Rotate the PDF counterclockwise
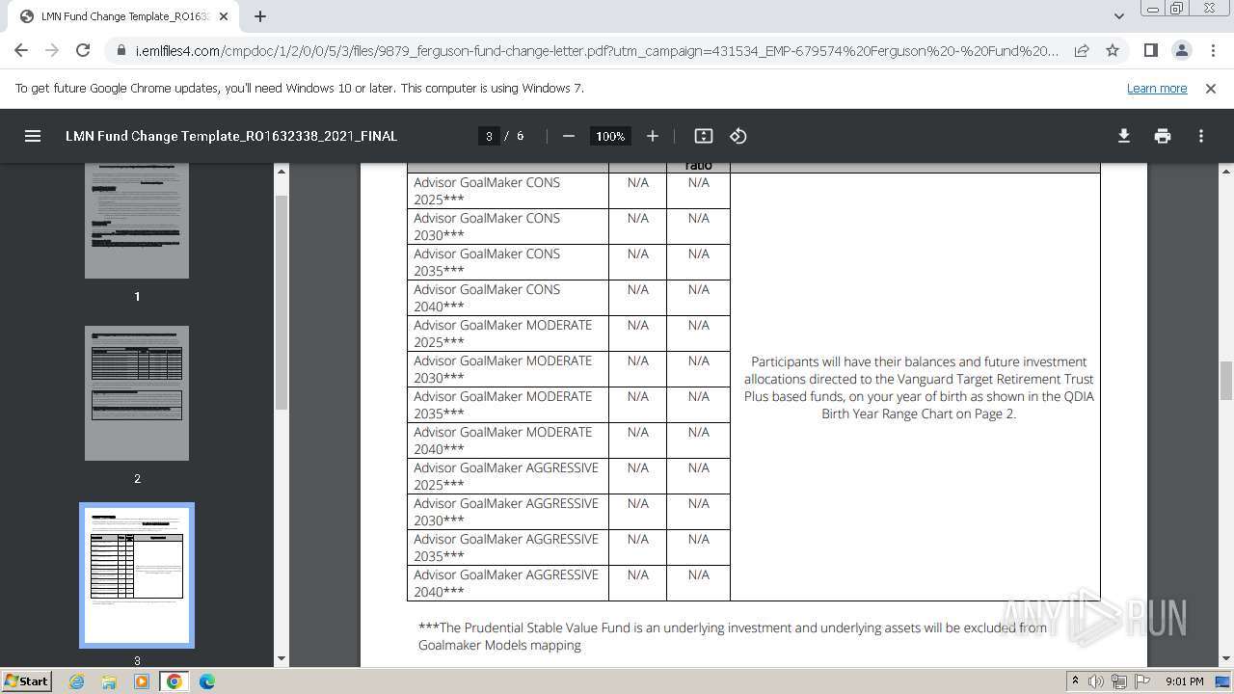 coord(738,136)
